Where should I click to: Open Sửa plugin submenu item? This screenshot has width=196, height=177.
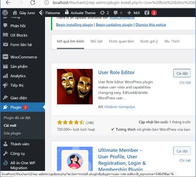(x=12, y=133)
